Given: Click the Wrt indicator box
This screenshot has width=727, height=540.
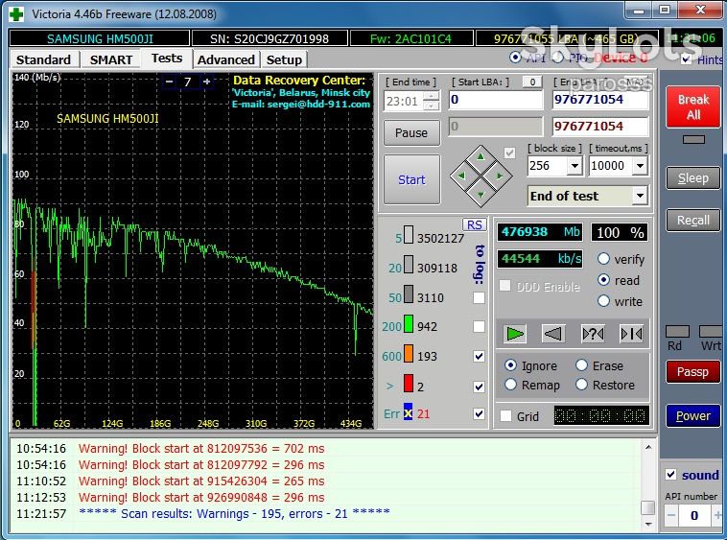Looking at the screenshot, I should click(711, 331).
